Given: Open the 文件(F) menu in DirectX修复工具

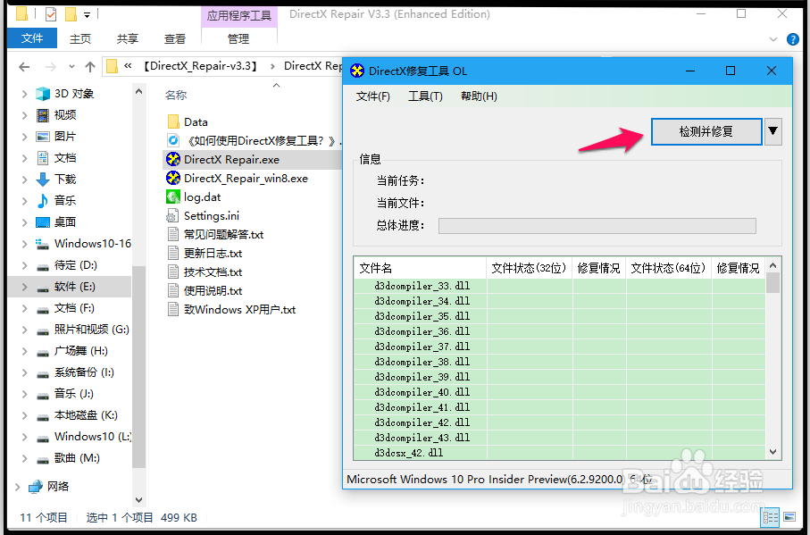Looking at the screenshot, I should pyautogui.click(x=373, y=96).
